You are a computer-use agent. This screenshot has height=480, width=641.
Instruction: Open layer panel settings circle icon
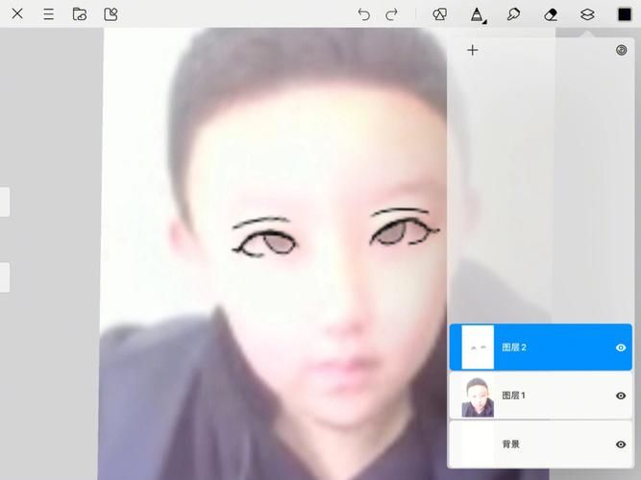point(621,51)
